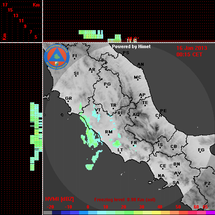Click the PZ city label
Image resolution: width=215 pixels, height=215 pixels.
point(207,183)
